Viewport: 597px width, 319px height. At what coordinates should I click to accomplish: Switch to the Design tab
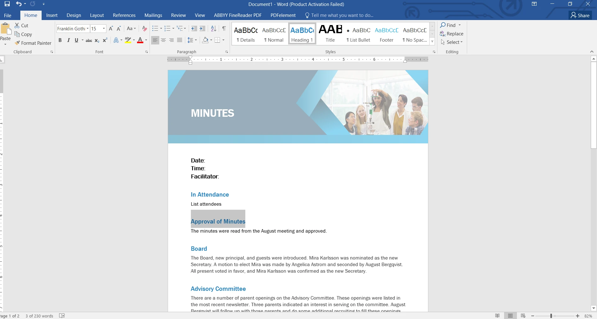pyautogui.click(x=74, y=15)
